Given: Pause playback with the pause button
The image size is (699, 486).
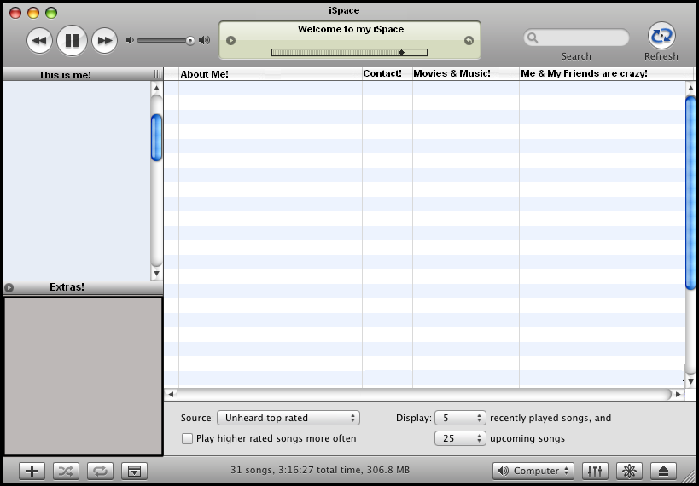Looking at the screenshot, I should [73, 41].
